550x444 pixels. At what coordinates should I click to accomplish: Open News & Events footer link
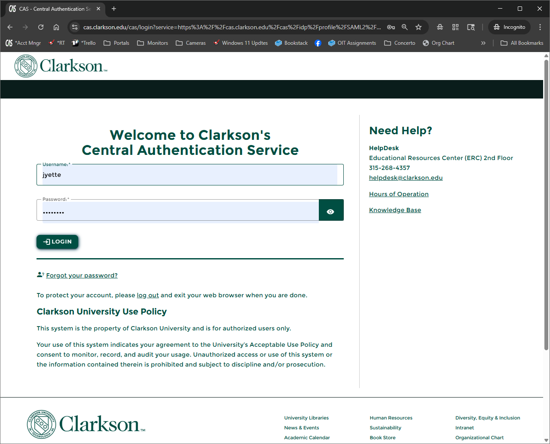coord(302,428)
